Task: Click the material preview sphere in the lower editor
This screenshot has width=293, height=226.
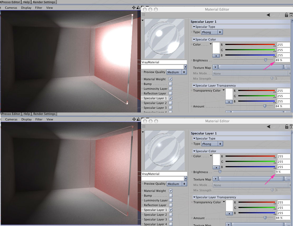Action: pos(164,150)
